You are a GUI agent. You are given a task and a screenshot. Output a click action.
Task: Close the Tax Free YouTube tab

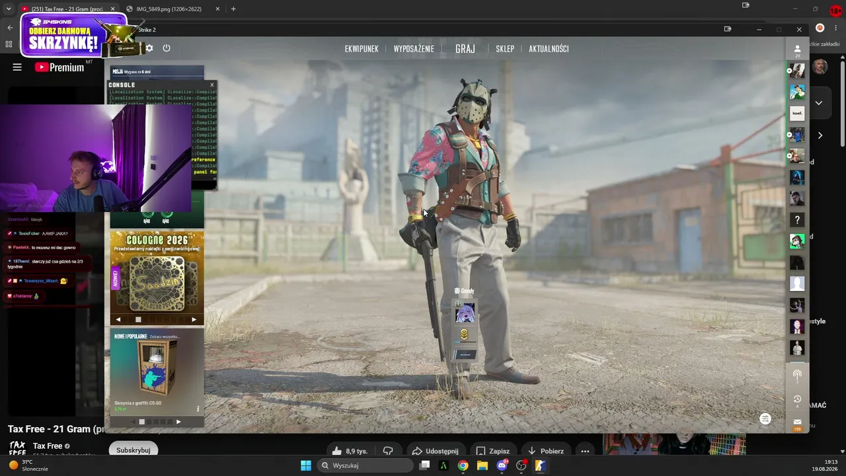tap(113, 9)
